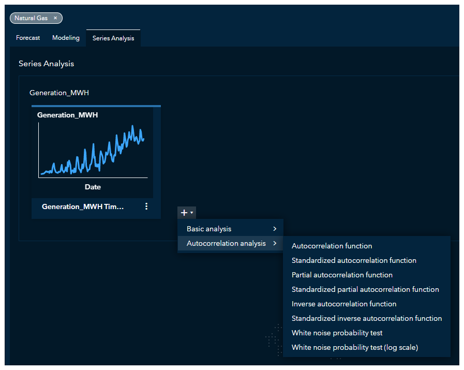Click the Natural Gas chip label
The image size is (464, 370).
pos(31,18)
